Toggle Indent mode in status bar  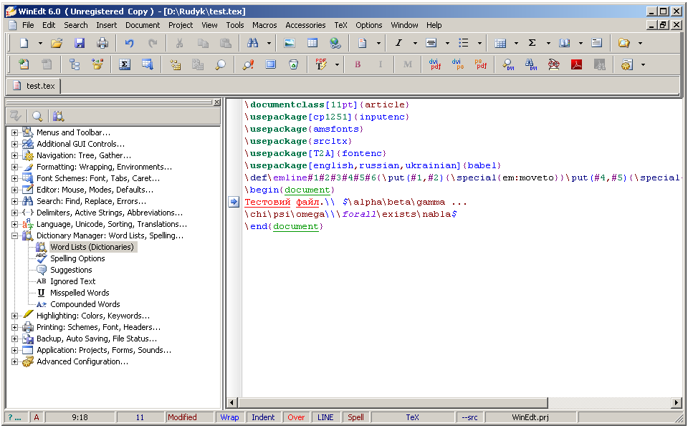[263, 417]
